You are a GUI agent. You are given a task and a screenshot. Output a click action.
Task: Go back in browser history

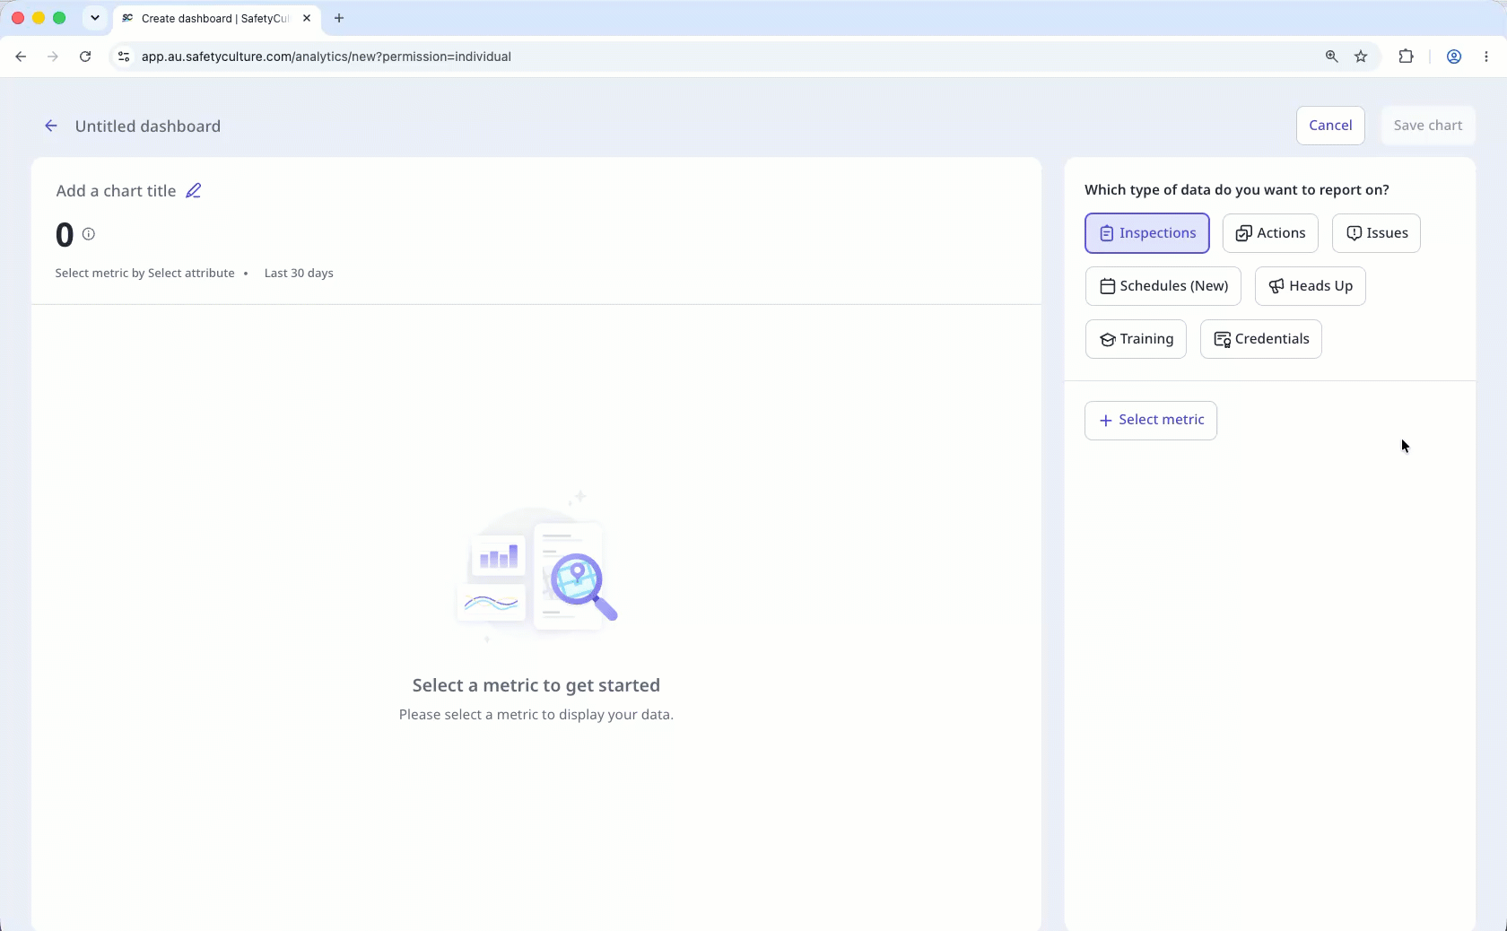click(21, 57)
